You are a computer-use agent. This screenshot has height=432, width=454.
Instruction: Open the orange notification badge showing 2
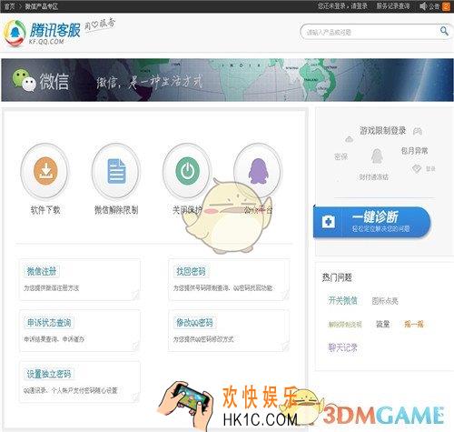click(x=446, y=6)
